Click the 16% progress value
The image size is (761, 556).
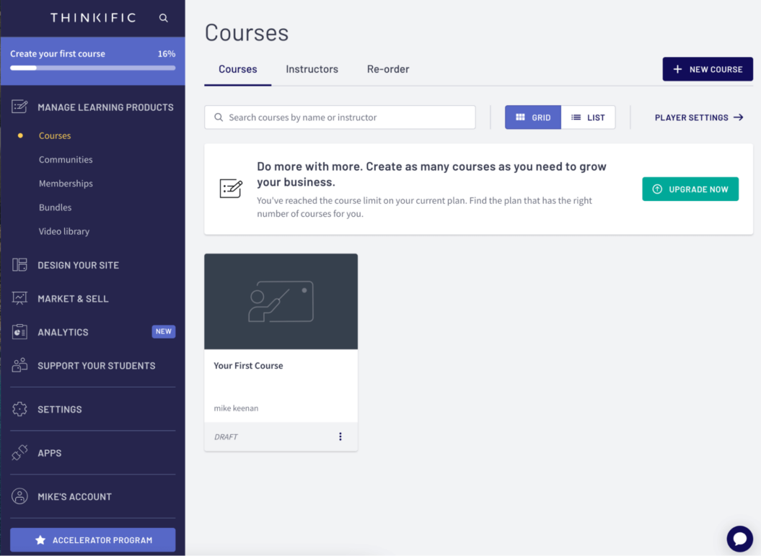[x=167, y=54]
